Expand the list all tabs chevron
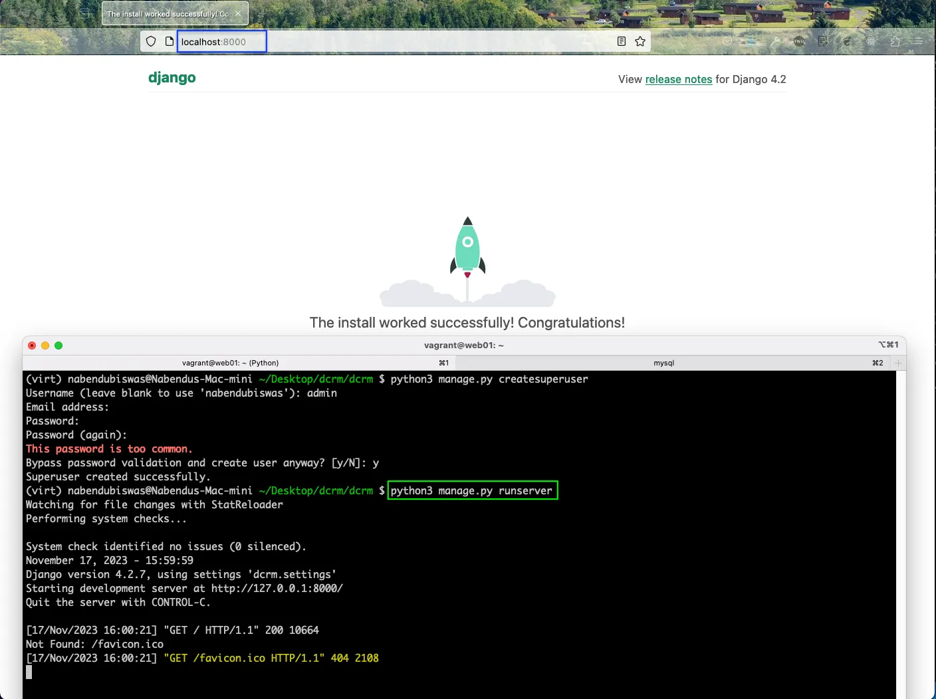The height and width of the screenshot is (699, 936). tap(895, 13)
